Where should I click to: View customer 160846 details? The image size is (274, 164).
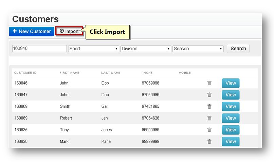231,83
